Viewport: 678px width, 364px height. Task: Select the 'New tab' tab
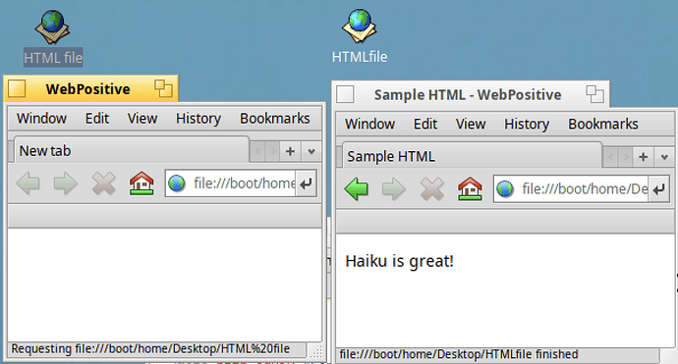pos(132,151)
